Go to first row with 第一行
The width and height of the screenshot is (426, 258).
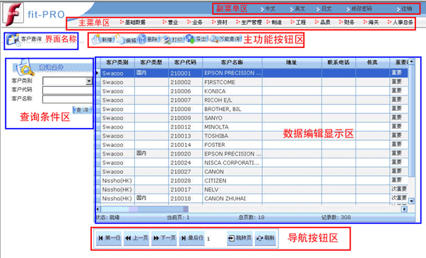pyautogui.click(x=109, y=238)
